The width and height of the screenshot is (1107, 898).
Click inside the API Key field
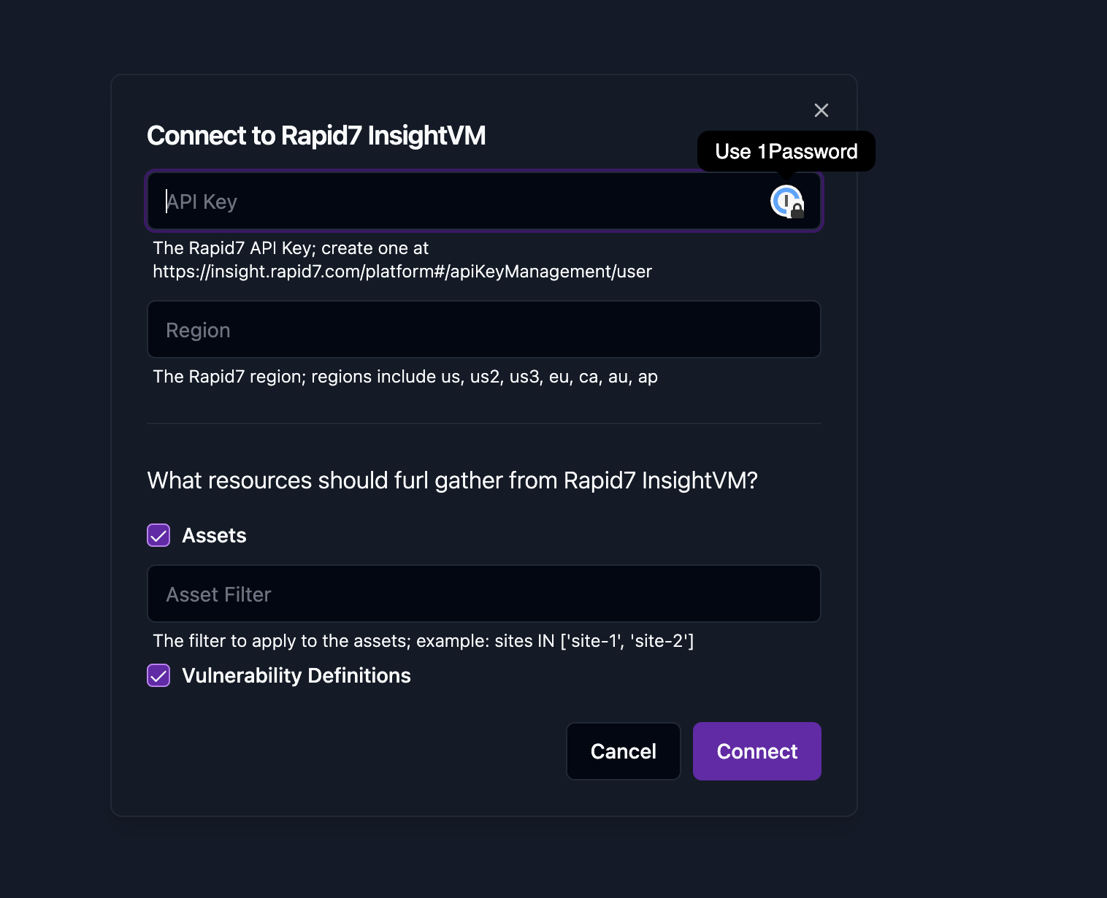point(438,201)
